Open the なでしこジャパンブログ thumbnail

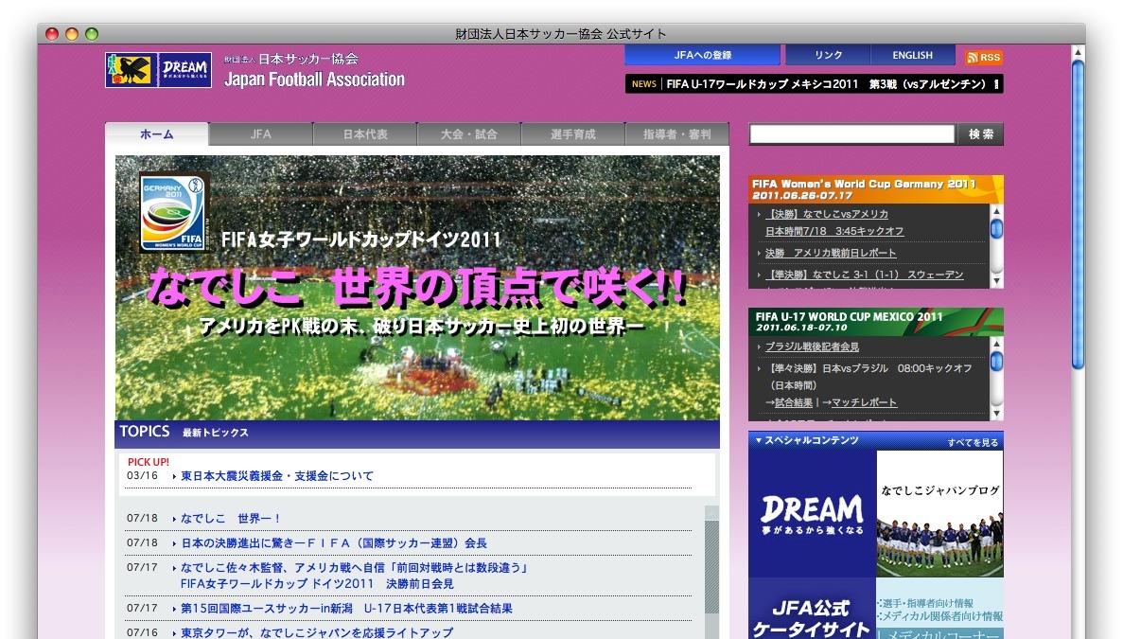(x=939, y=514)
